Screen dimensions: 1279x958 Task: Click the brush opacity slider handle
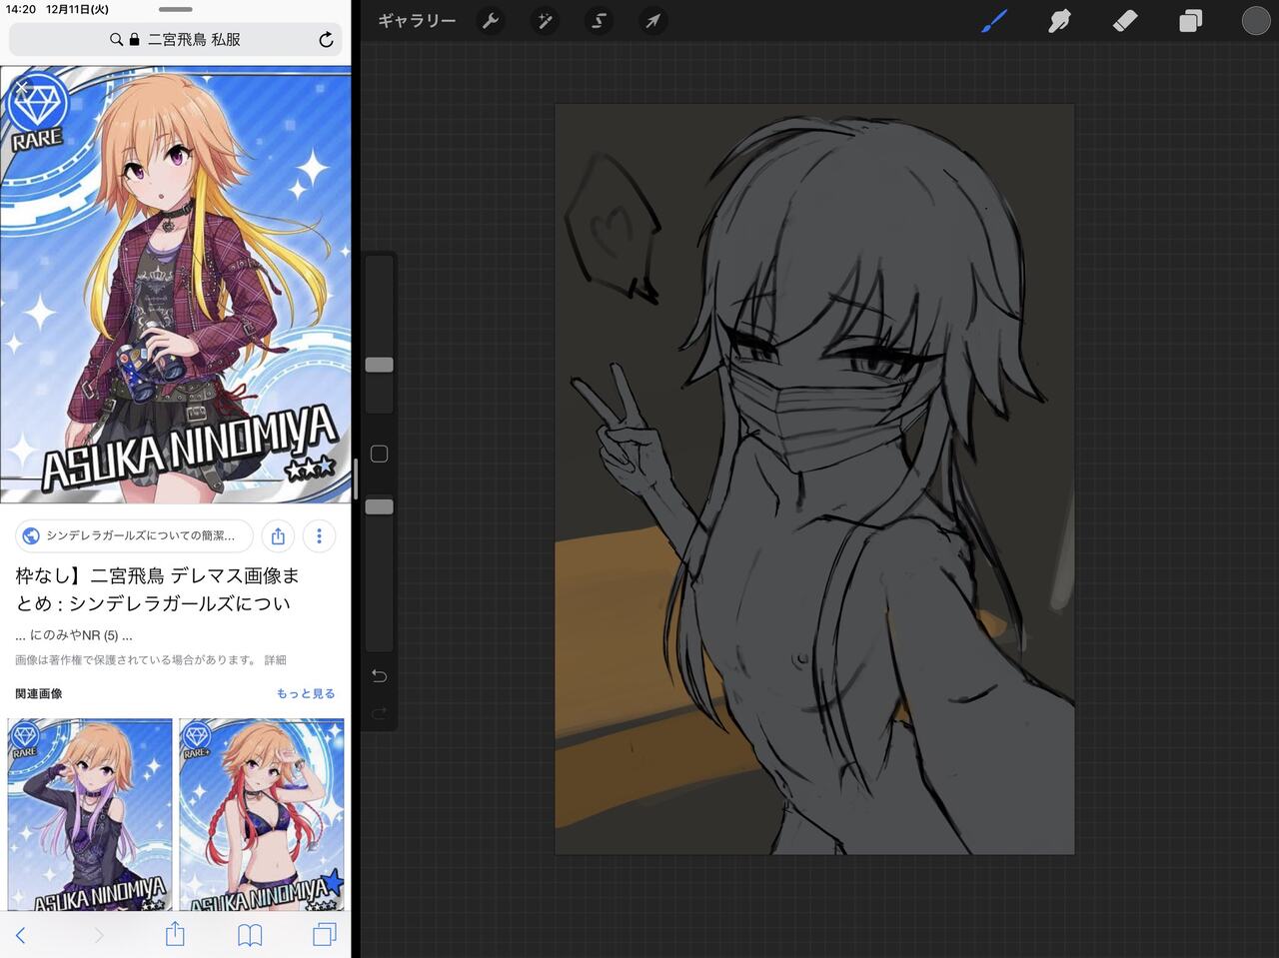(379, 507)
